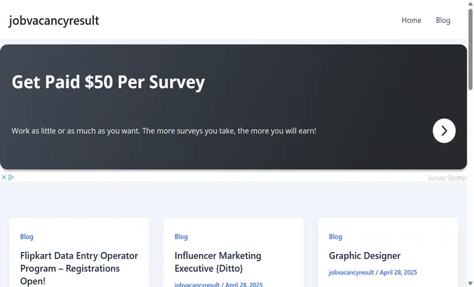Open the Get Paid $50 Per Survey headline
The image size is (474, 287).
click(108, 82)
